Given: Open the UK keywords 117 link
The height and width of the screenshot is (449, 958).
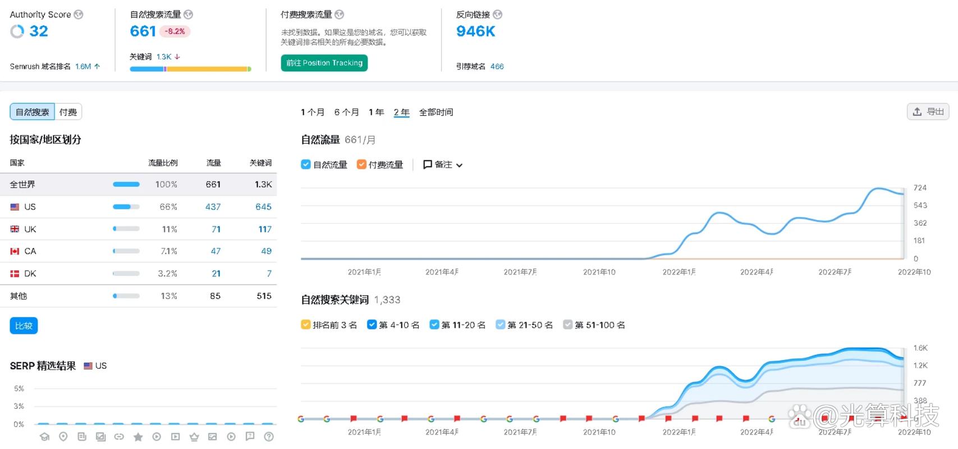Looking at the screenshot, I should coord(265,229).
